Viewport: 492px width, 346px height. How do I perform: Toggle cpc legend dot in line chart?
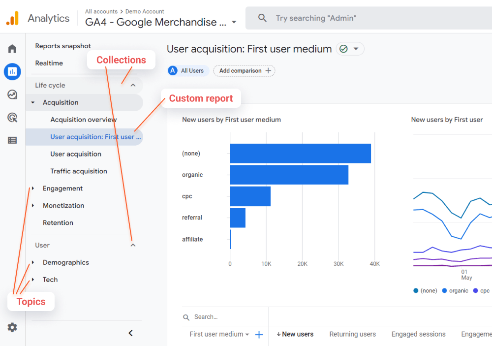coord(475,291)
